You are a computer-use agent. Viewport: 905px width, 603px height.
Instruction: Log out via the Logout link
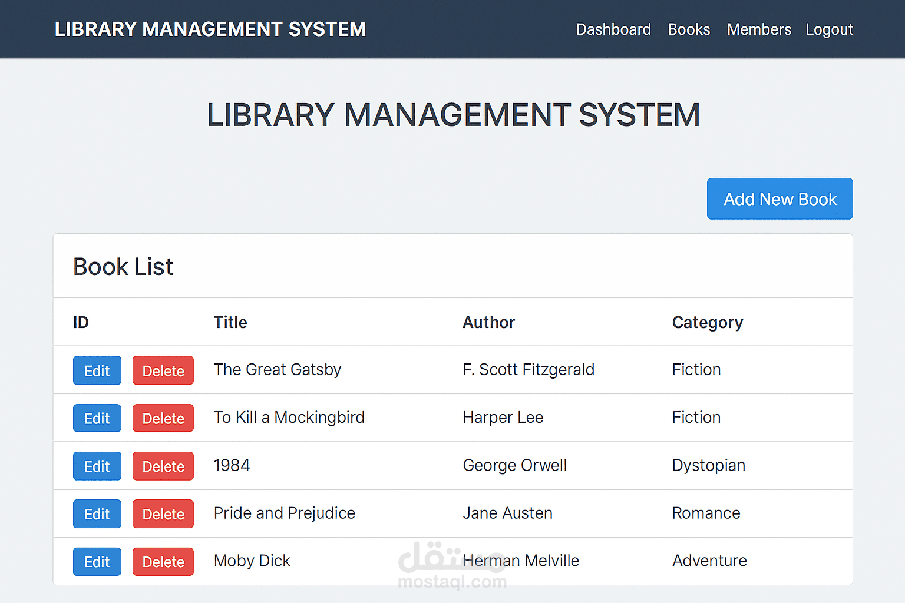[829, 29]
